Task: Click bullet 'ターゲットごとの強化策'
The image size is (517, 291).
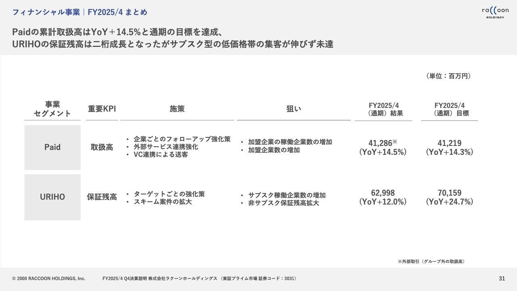Action: [x=169, y=194]
